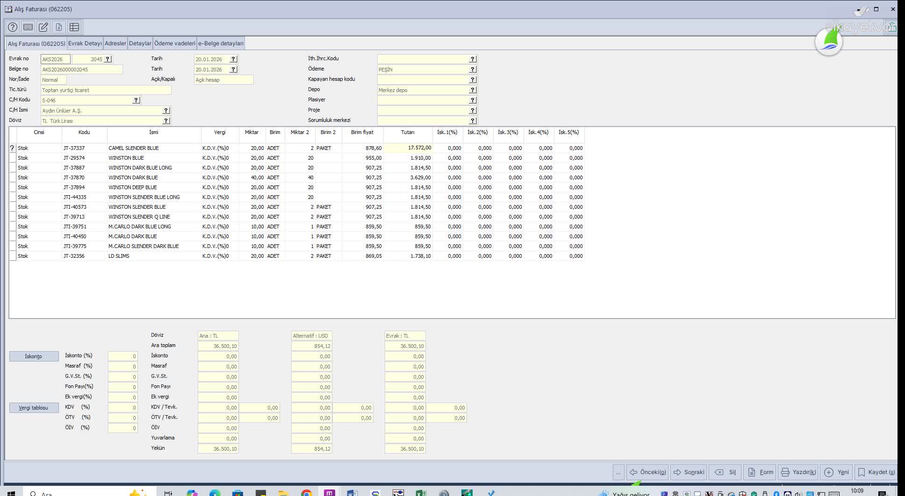
Task: Delete the record using Sil button
Action: [x=725, y=472]
